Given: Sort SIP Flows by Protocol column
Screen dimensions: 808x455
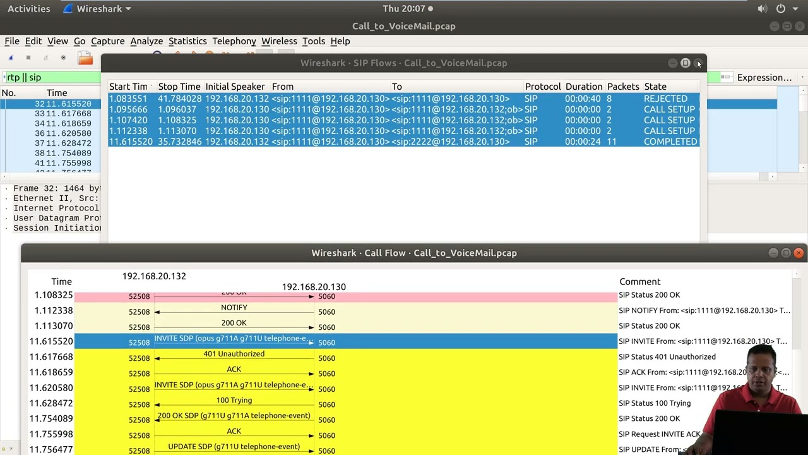Looking at the screenshot, I should click(542, 87).
